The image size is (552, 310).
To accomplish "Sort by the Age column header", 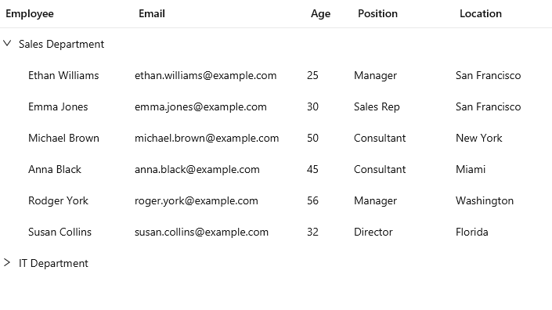I will coord(320,14).
